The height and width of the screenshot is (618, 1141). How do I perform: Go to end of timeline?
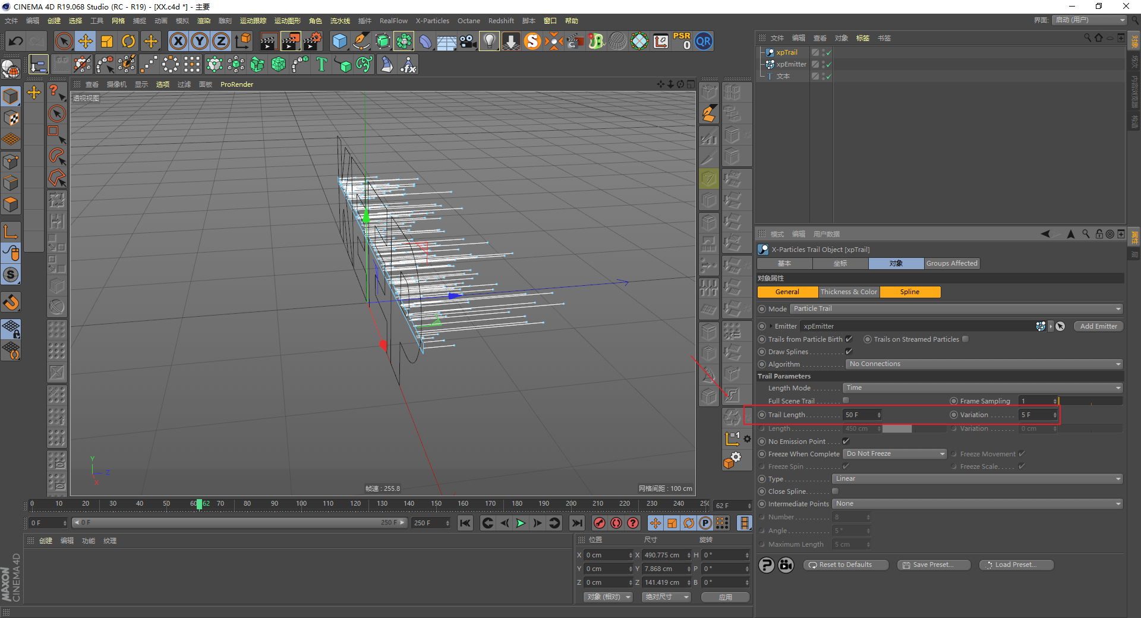(x=576, y=523)
